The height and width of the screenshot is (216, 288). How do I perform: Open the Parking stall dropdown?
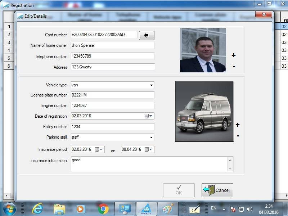pyautogui.click(x=151, y=138)
